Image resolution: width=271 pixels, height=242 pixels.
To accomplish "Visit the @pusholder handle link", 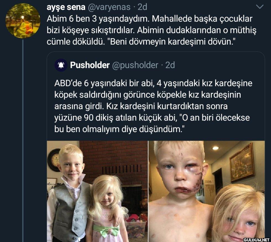I will coord(135,65).
